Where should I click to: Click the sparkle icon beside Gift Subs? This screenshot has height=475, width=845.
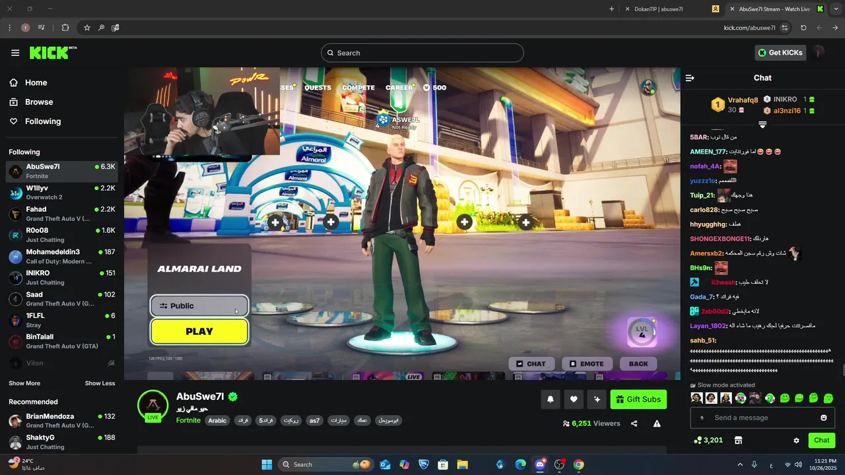click(597, 399)
